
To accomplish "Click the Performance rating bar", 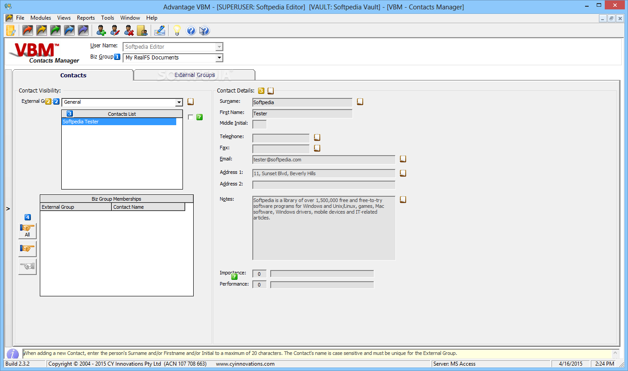I will coord(322,285).
